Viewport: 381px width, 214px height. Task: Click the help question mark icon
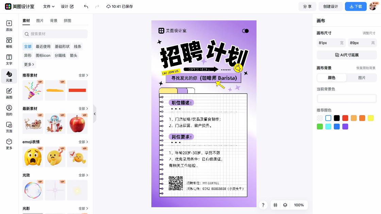(263, 205)
